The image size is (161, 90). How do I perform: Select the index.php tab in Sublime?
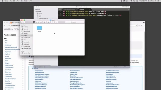pyautogui.click(x=82, y=9)
